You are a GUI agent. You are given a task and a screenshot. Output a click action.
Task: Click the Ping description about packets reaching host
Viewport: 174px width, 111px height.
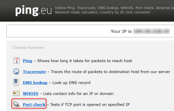[85, 61]
